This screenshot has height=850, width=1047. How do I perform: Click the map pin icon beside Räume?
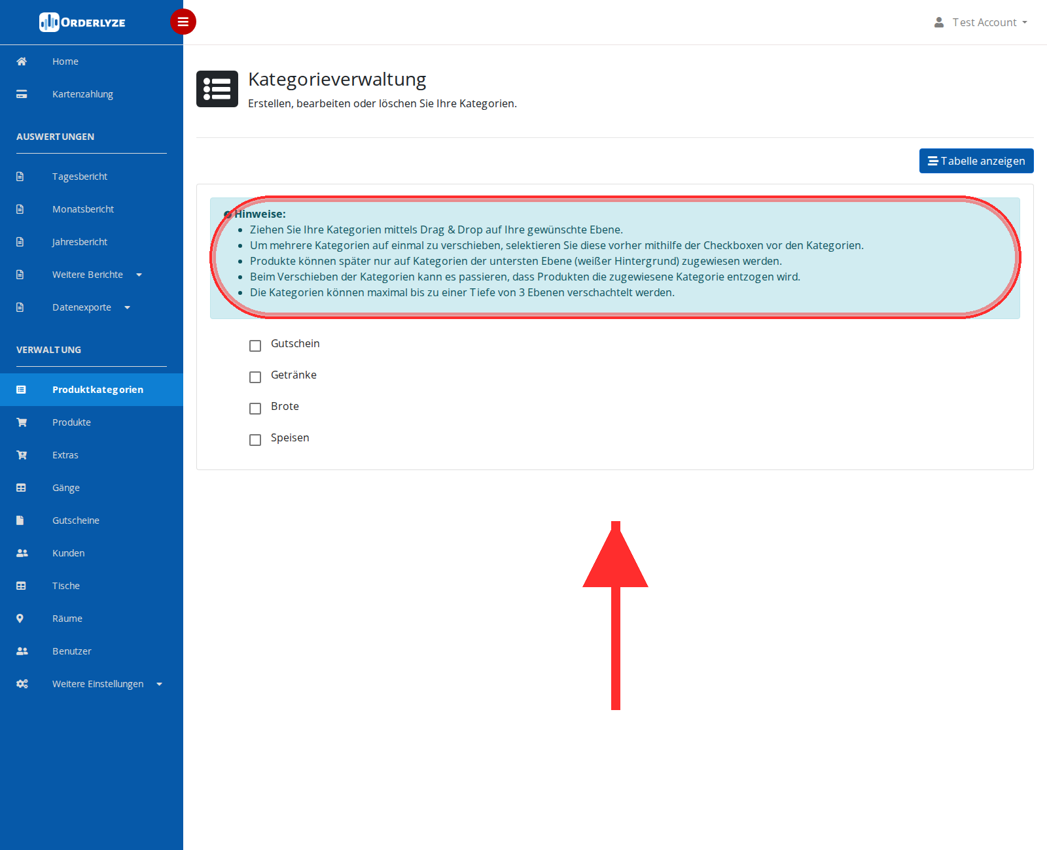pos(20,619)
